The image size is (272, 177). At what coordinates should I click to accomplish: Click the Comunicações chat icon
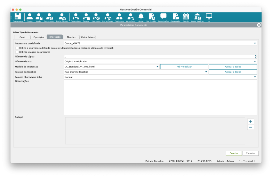(163, 17)
